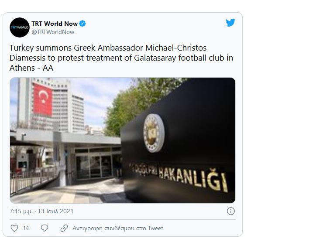The height and width of the screenshot is (239, 309).
Task: Click the BAKANLIĞI sign in photo
Action: 193,179
